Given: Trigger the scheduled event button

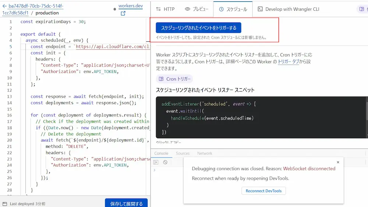Looking at the screenshot, I should (198, 28).
